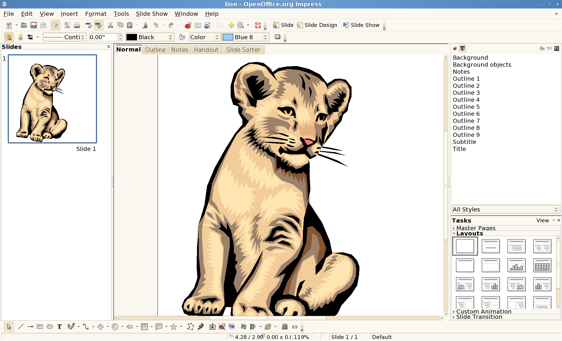Switch to the Slide Sorter tab

point(243,50)
